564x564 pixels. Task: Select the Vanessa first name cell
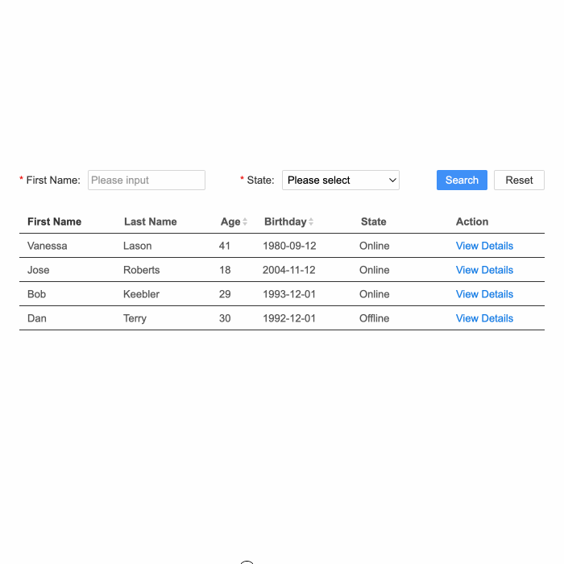[x=48, y=246]
